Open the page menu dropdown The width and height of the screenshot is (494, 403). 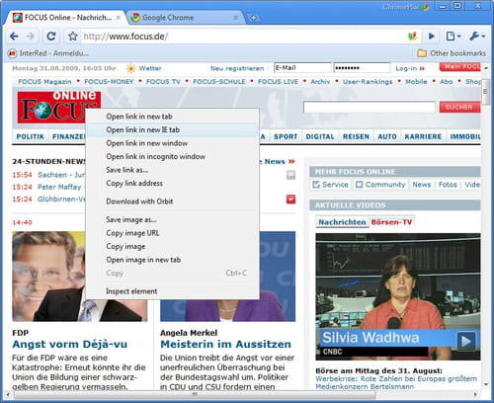pos(453,37)
